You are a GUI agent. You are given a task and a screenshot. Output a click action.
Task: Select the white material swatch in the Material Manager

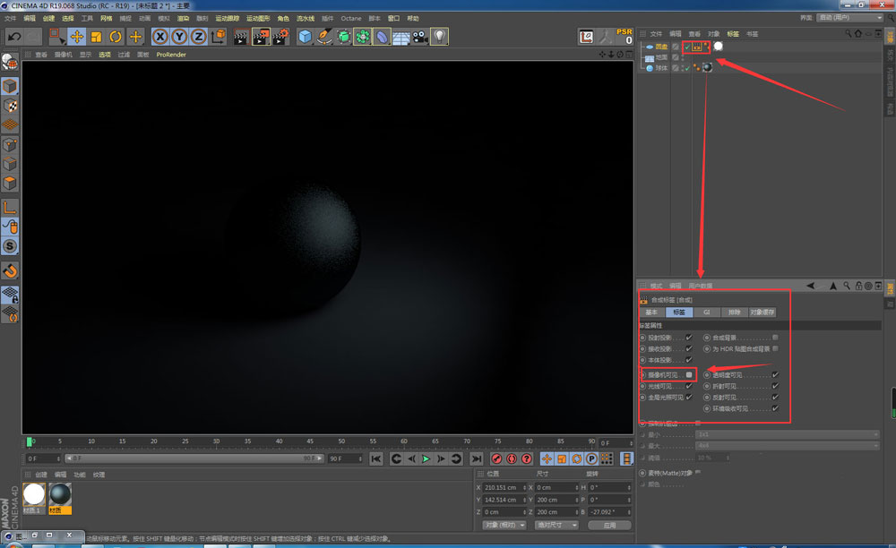[32, 492]
